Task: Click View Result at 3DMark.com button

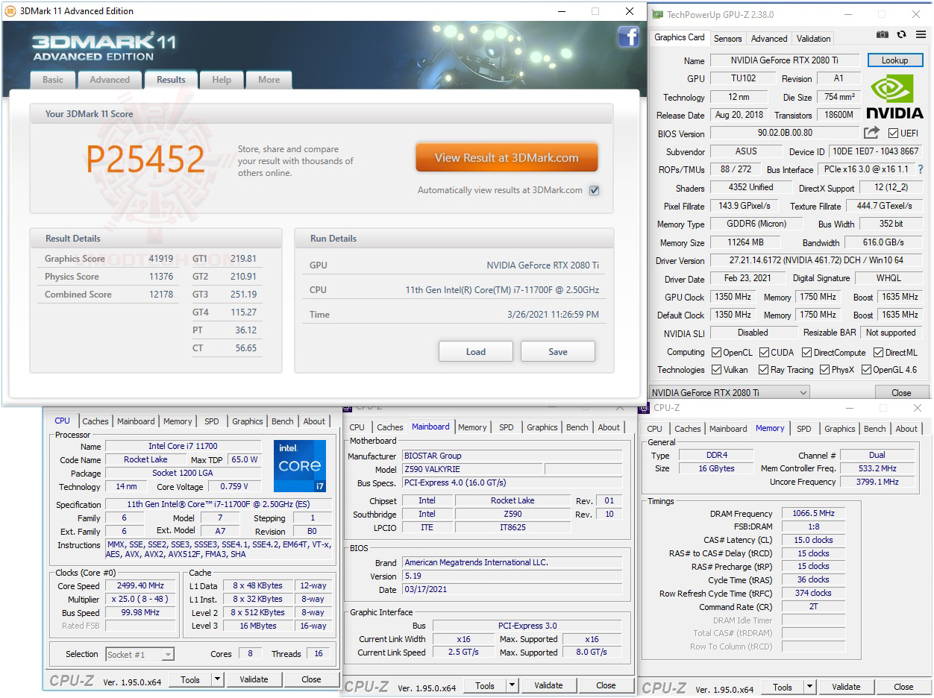Action: pos(507,157)
